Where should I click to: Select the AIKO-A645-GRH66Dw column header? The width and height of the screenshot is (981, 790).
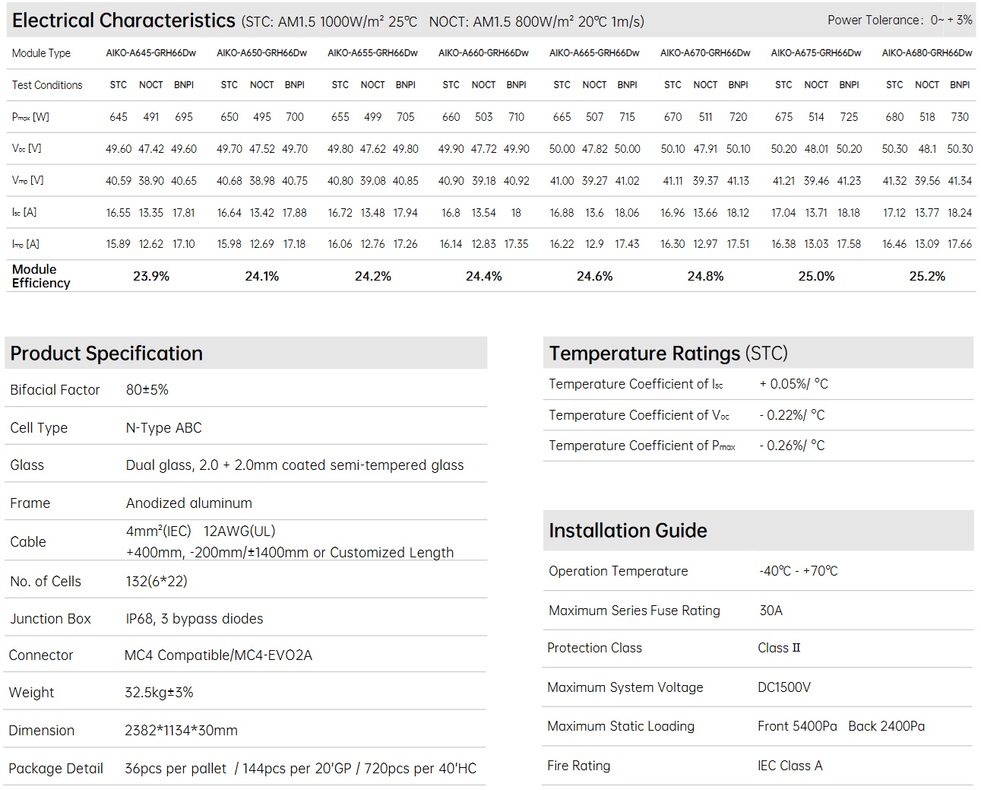click(151, 53)
